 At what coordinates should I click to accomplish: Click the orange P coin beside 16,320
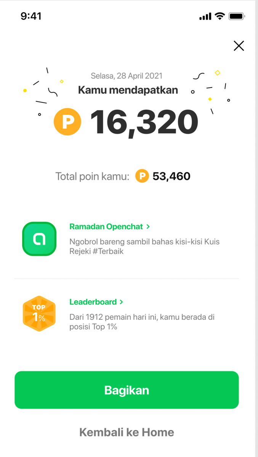(67, 121)
